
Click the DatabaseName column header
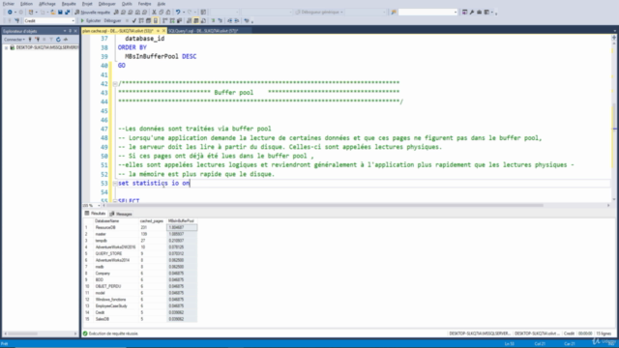[x=116, y=221]
